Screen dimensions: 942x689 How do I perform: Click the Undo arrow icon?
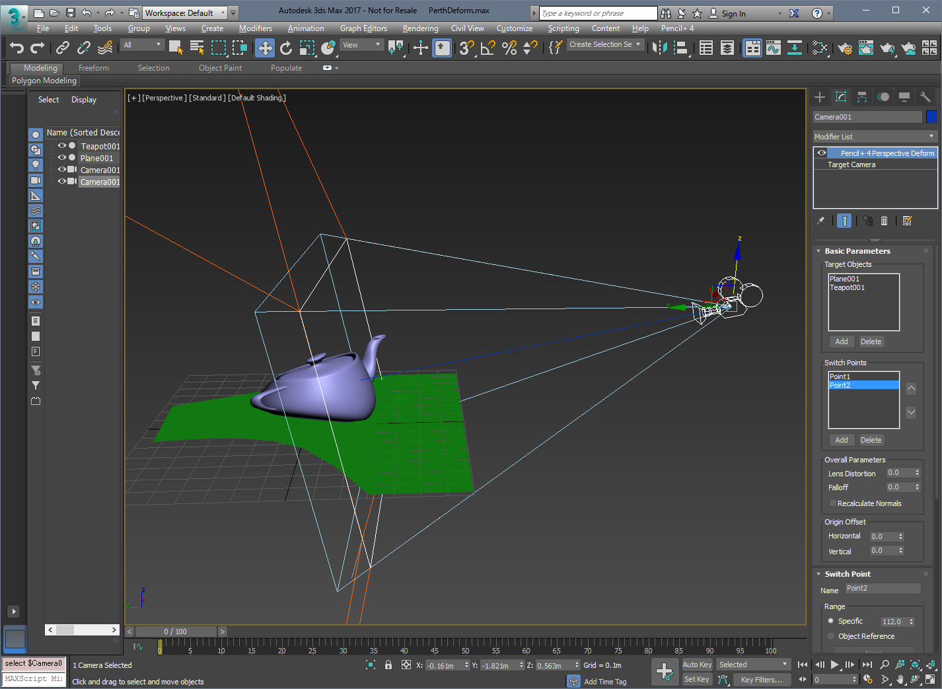pos(17,48)
